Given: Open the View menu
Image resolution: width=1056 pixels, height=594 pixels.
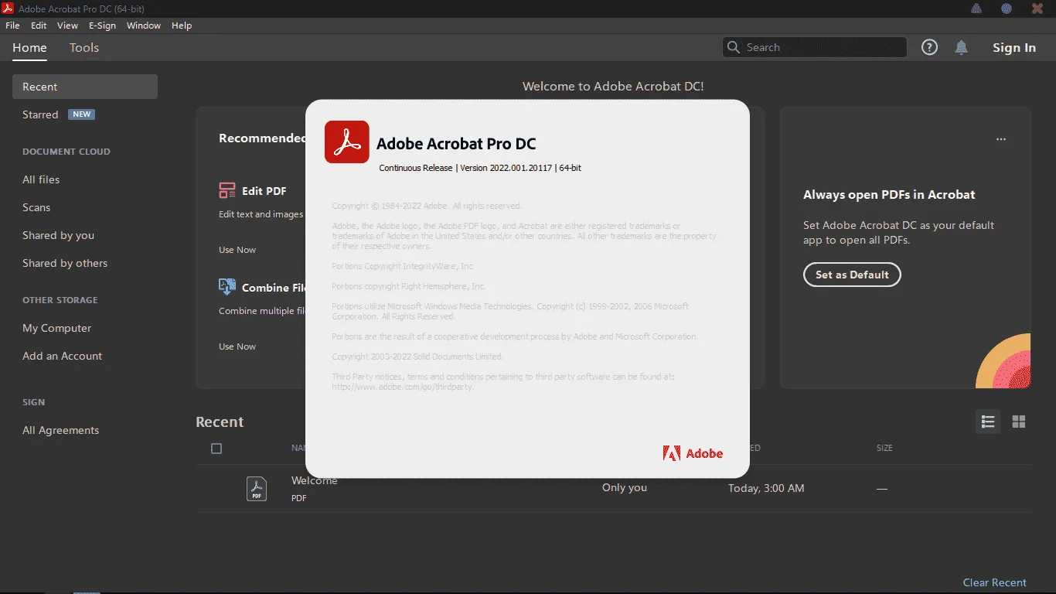Looking at the screenshot, I should [x=67, y=26].
